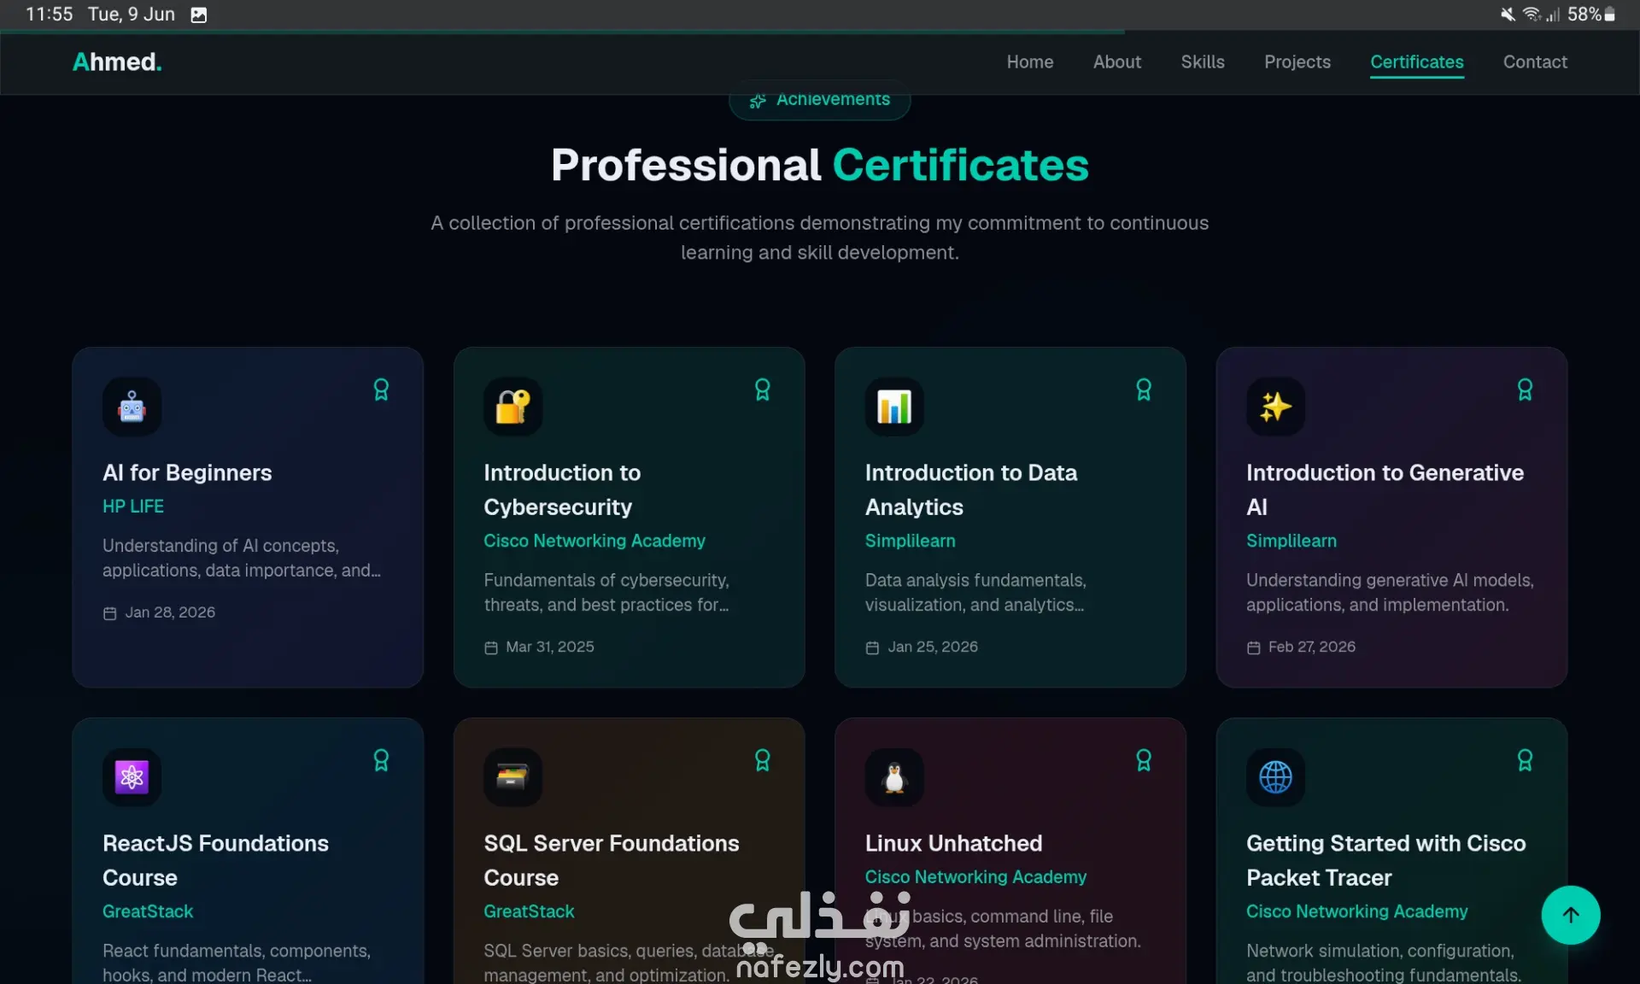The height and width of the screenshot is (984, 1640).
Task: Click the penguin icon on Linux Unhatched card
Action: click(894, 777)
